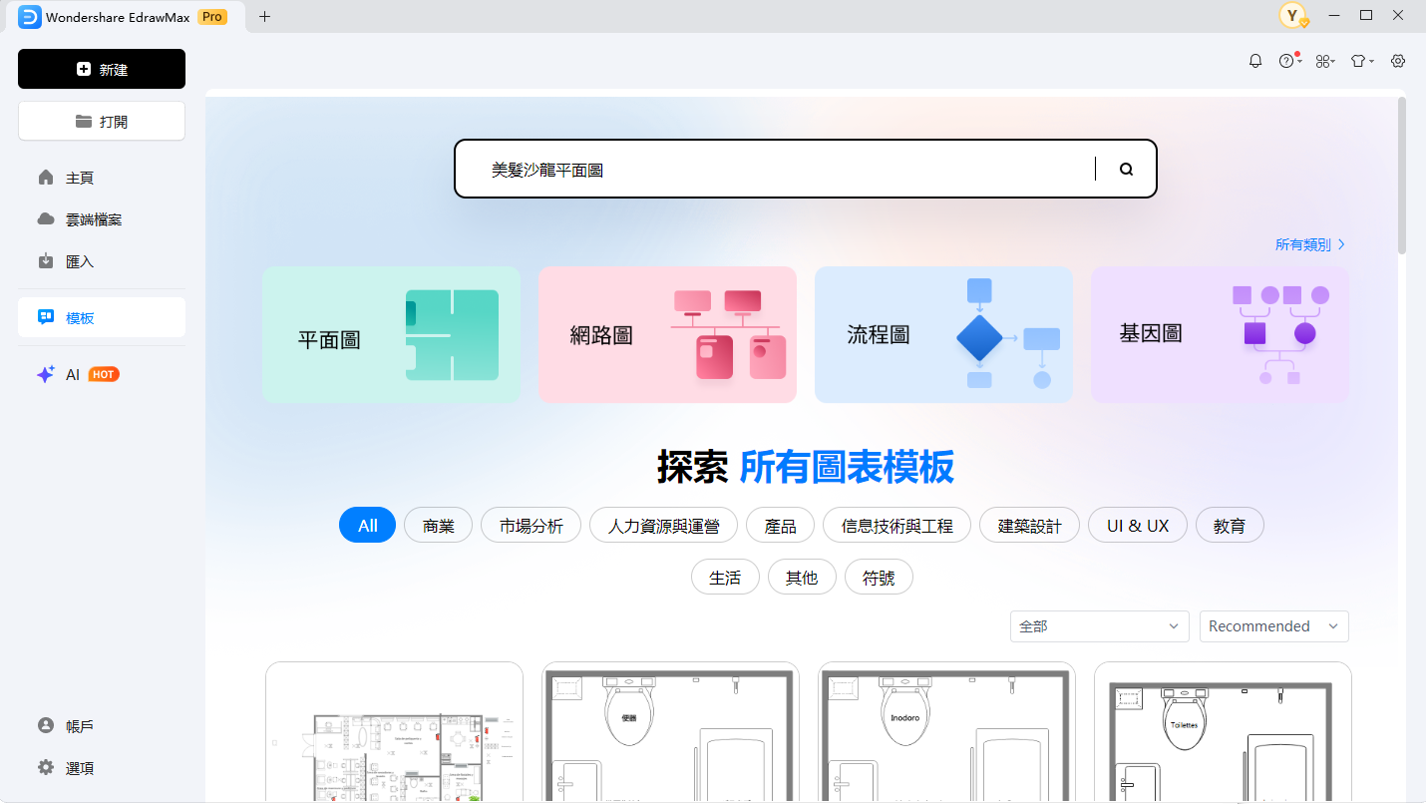This screenshot has height=804, width=1426.
Task: Enable the 教育 category filter
Action: coord(1230,525)
